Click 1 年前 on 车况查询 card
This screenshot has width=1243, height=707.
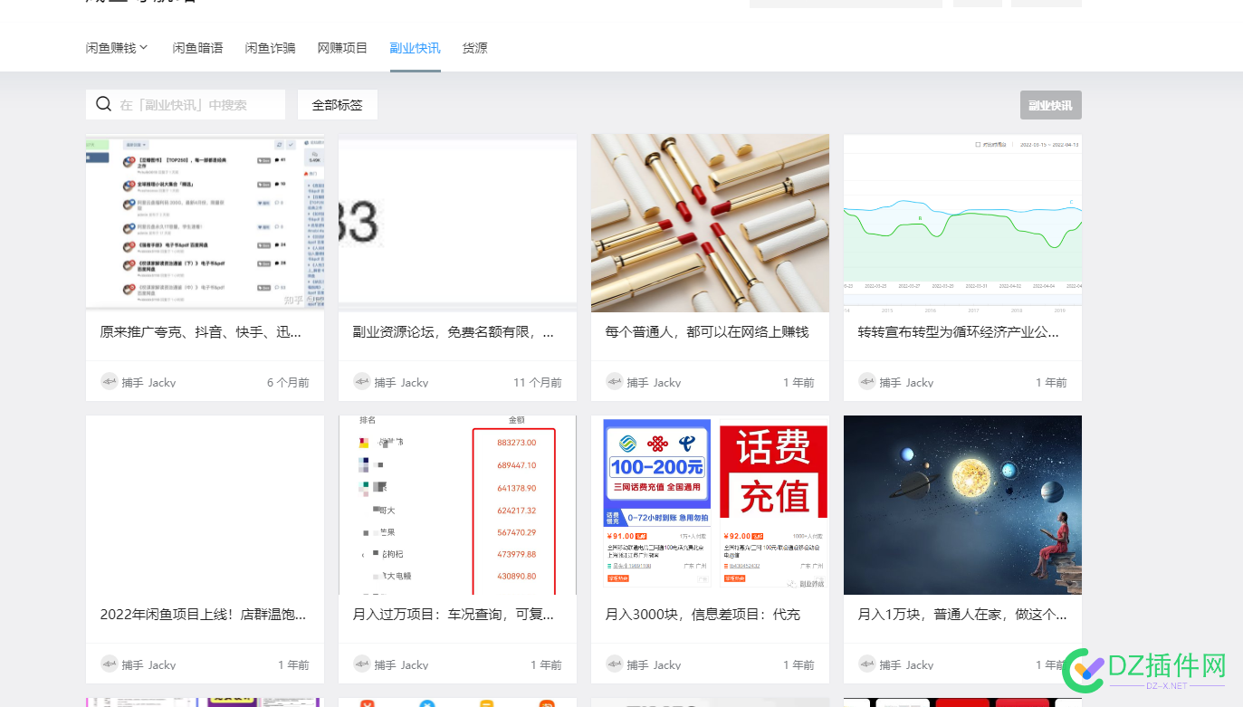(546, 665)
